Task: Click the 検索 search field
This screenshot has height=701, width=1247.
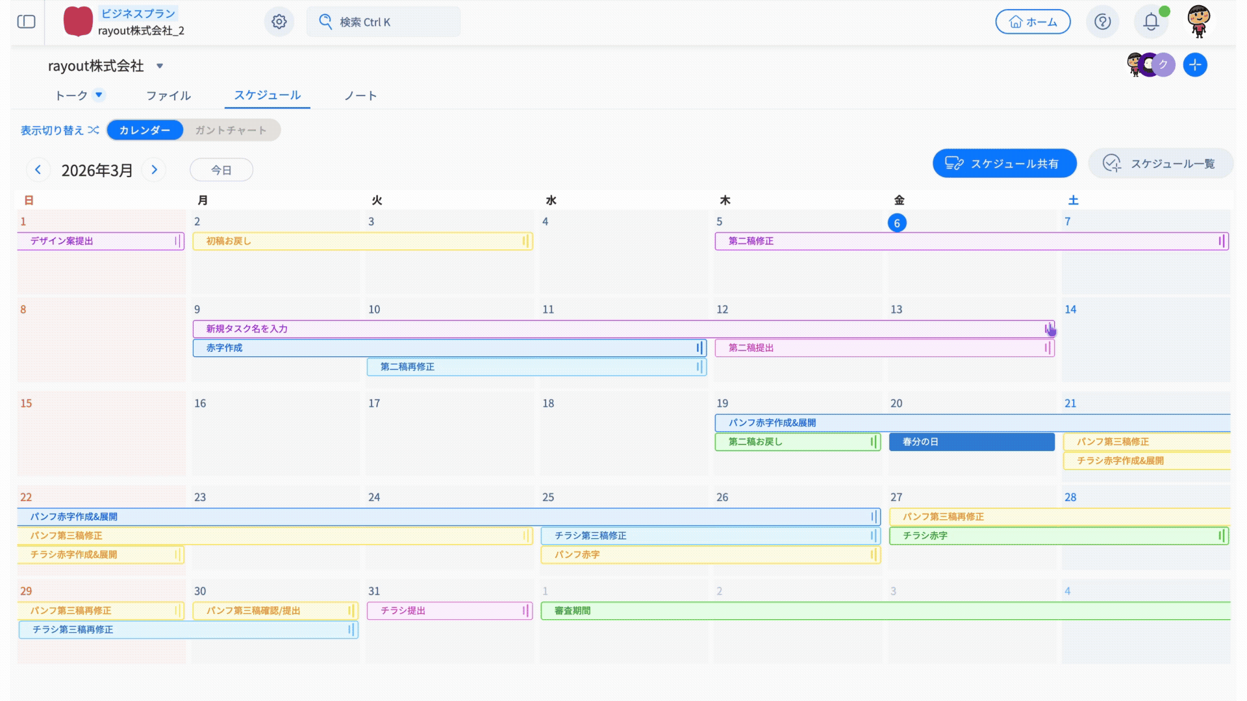Action: (383, 21)
